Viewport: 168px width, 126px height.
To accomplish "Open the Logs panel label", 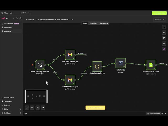I will [x=25, y=114].
